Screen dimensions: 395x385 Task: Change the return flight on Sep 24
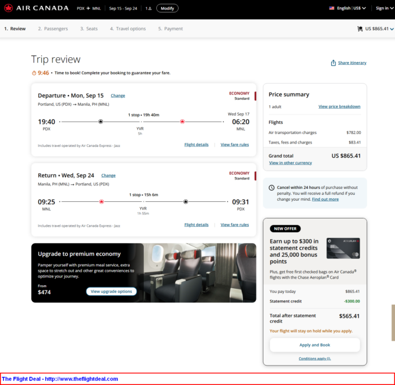coord(108,175)
